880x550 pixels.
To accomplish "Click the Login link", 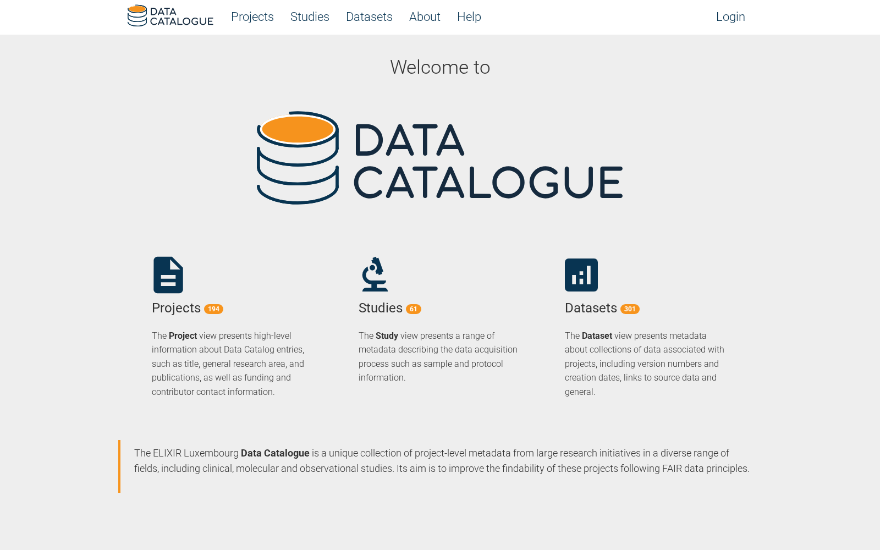I will [x=730, y=17].
